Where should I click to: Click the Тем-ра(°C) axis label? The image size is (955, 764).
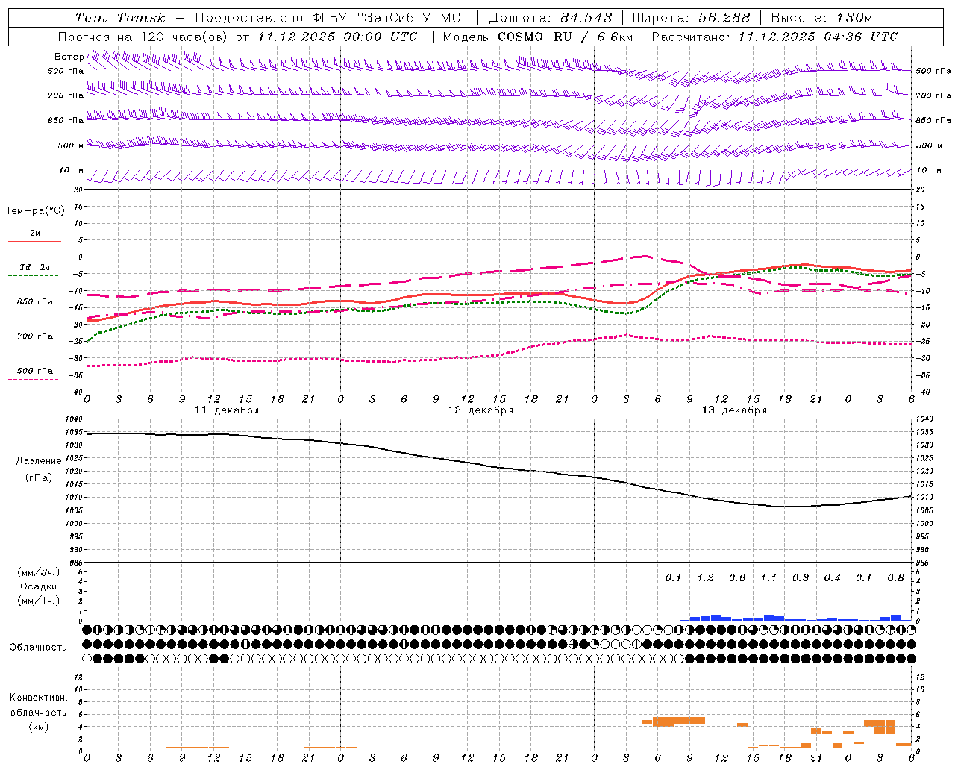35,211
